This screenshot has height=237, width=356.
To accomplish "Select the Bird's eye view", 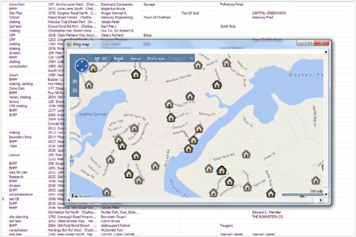I will (155, 58).
